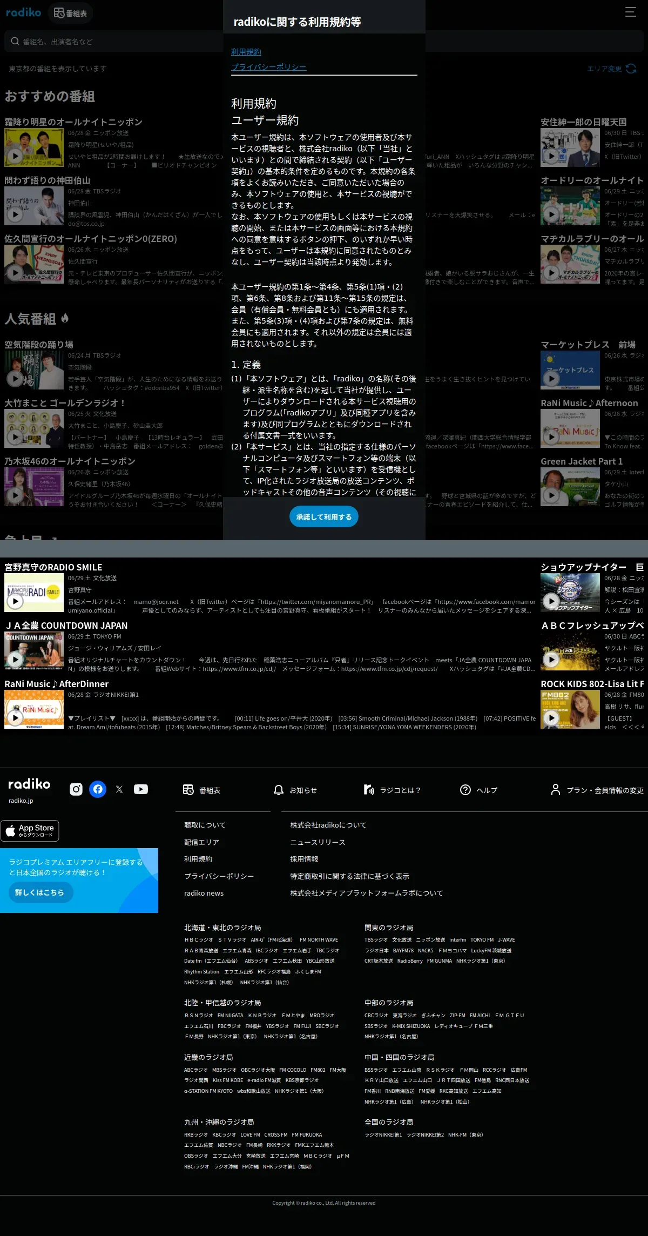Open 配信エリア footer link

(201, 842)
